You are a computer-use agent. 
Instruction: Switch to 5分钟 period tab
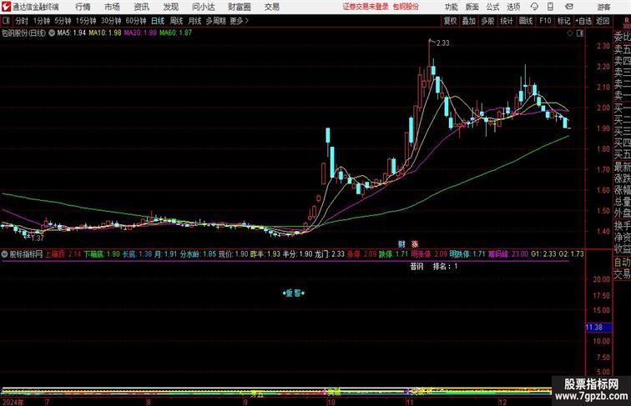coord(63,21)
